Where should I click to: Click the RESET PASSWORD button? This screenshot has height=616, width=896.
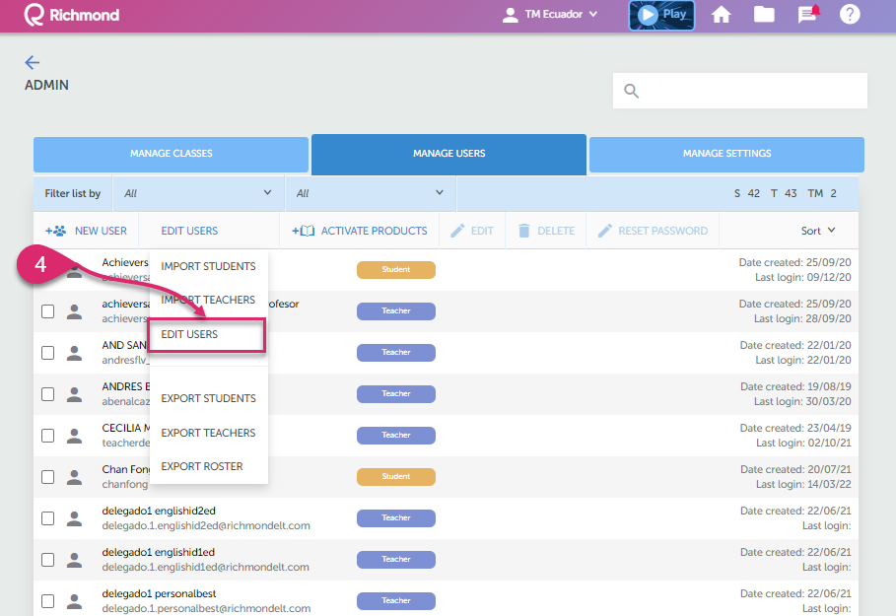coord(655,230)
